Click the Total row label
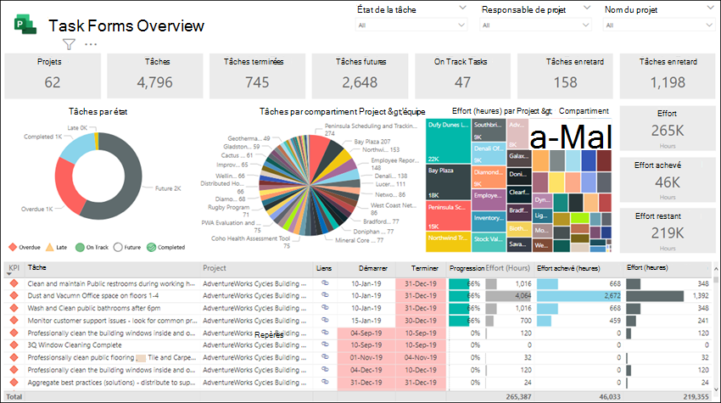Screen dimensions: 721x403 [14, 396]
